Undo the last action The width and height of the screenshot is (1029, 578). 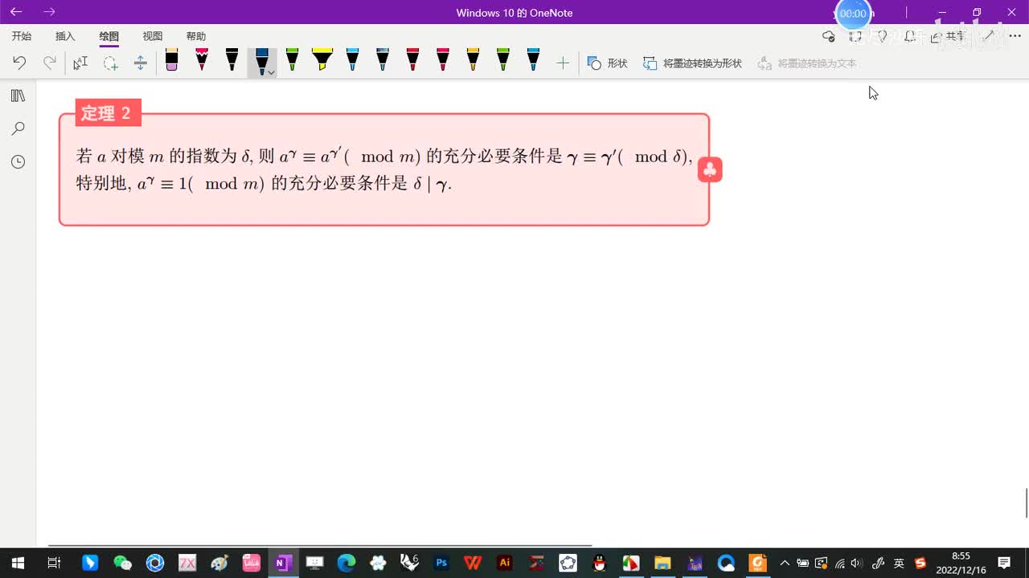coord(19,63)
